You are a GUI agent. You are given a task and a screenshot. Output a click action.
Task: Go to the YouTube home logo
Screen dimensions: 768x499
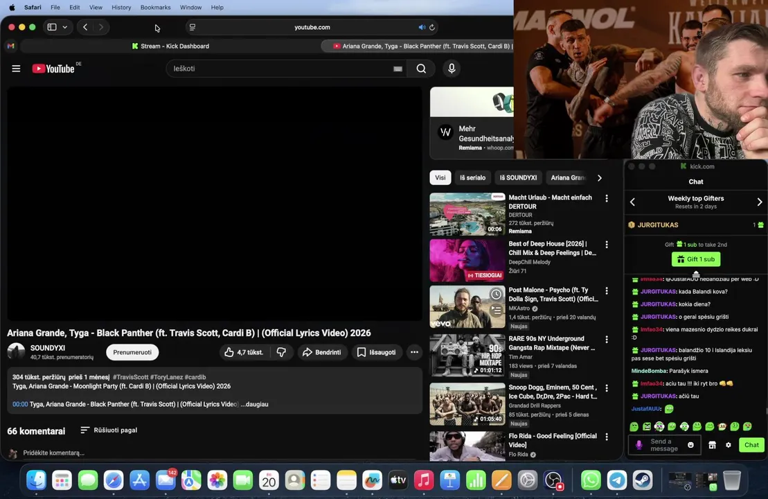(53, 69)
